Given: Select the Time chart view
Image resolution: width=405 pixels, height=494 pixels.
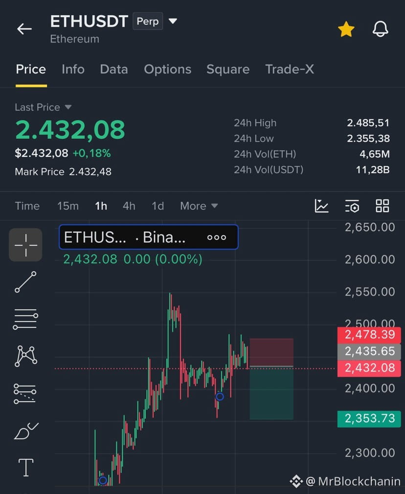Looking at the screenshot, I should (x=27, y=206).
